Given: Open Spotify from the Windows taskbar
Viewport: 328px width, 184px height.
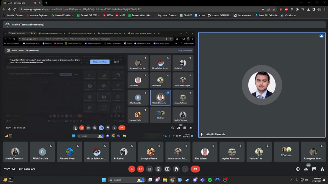Looking at the screenshot, I should [x=210, y=180].
